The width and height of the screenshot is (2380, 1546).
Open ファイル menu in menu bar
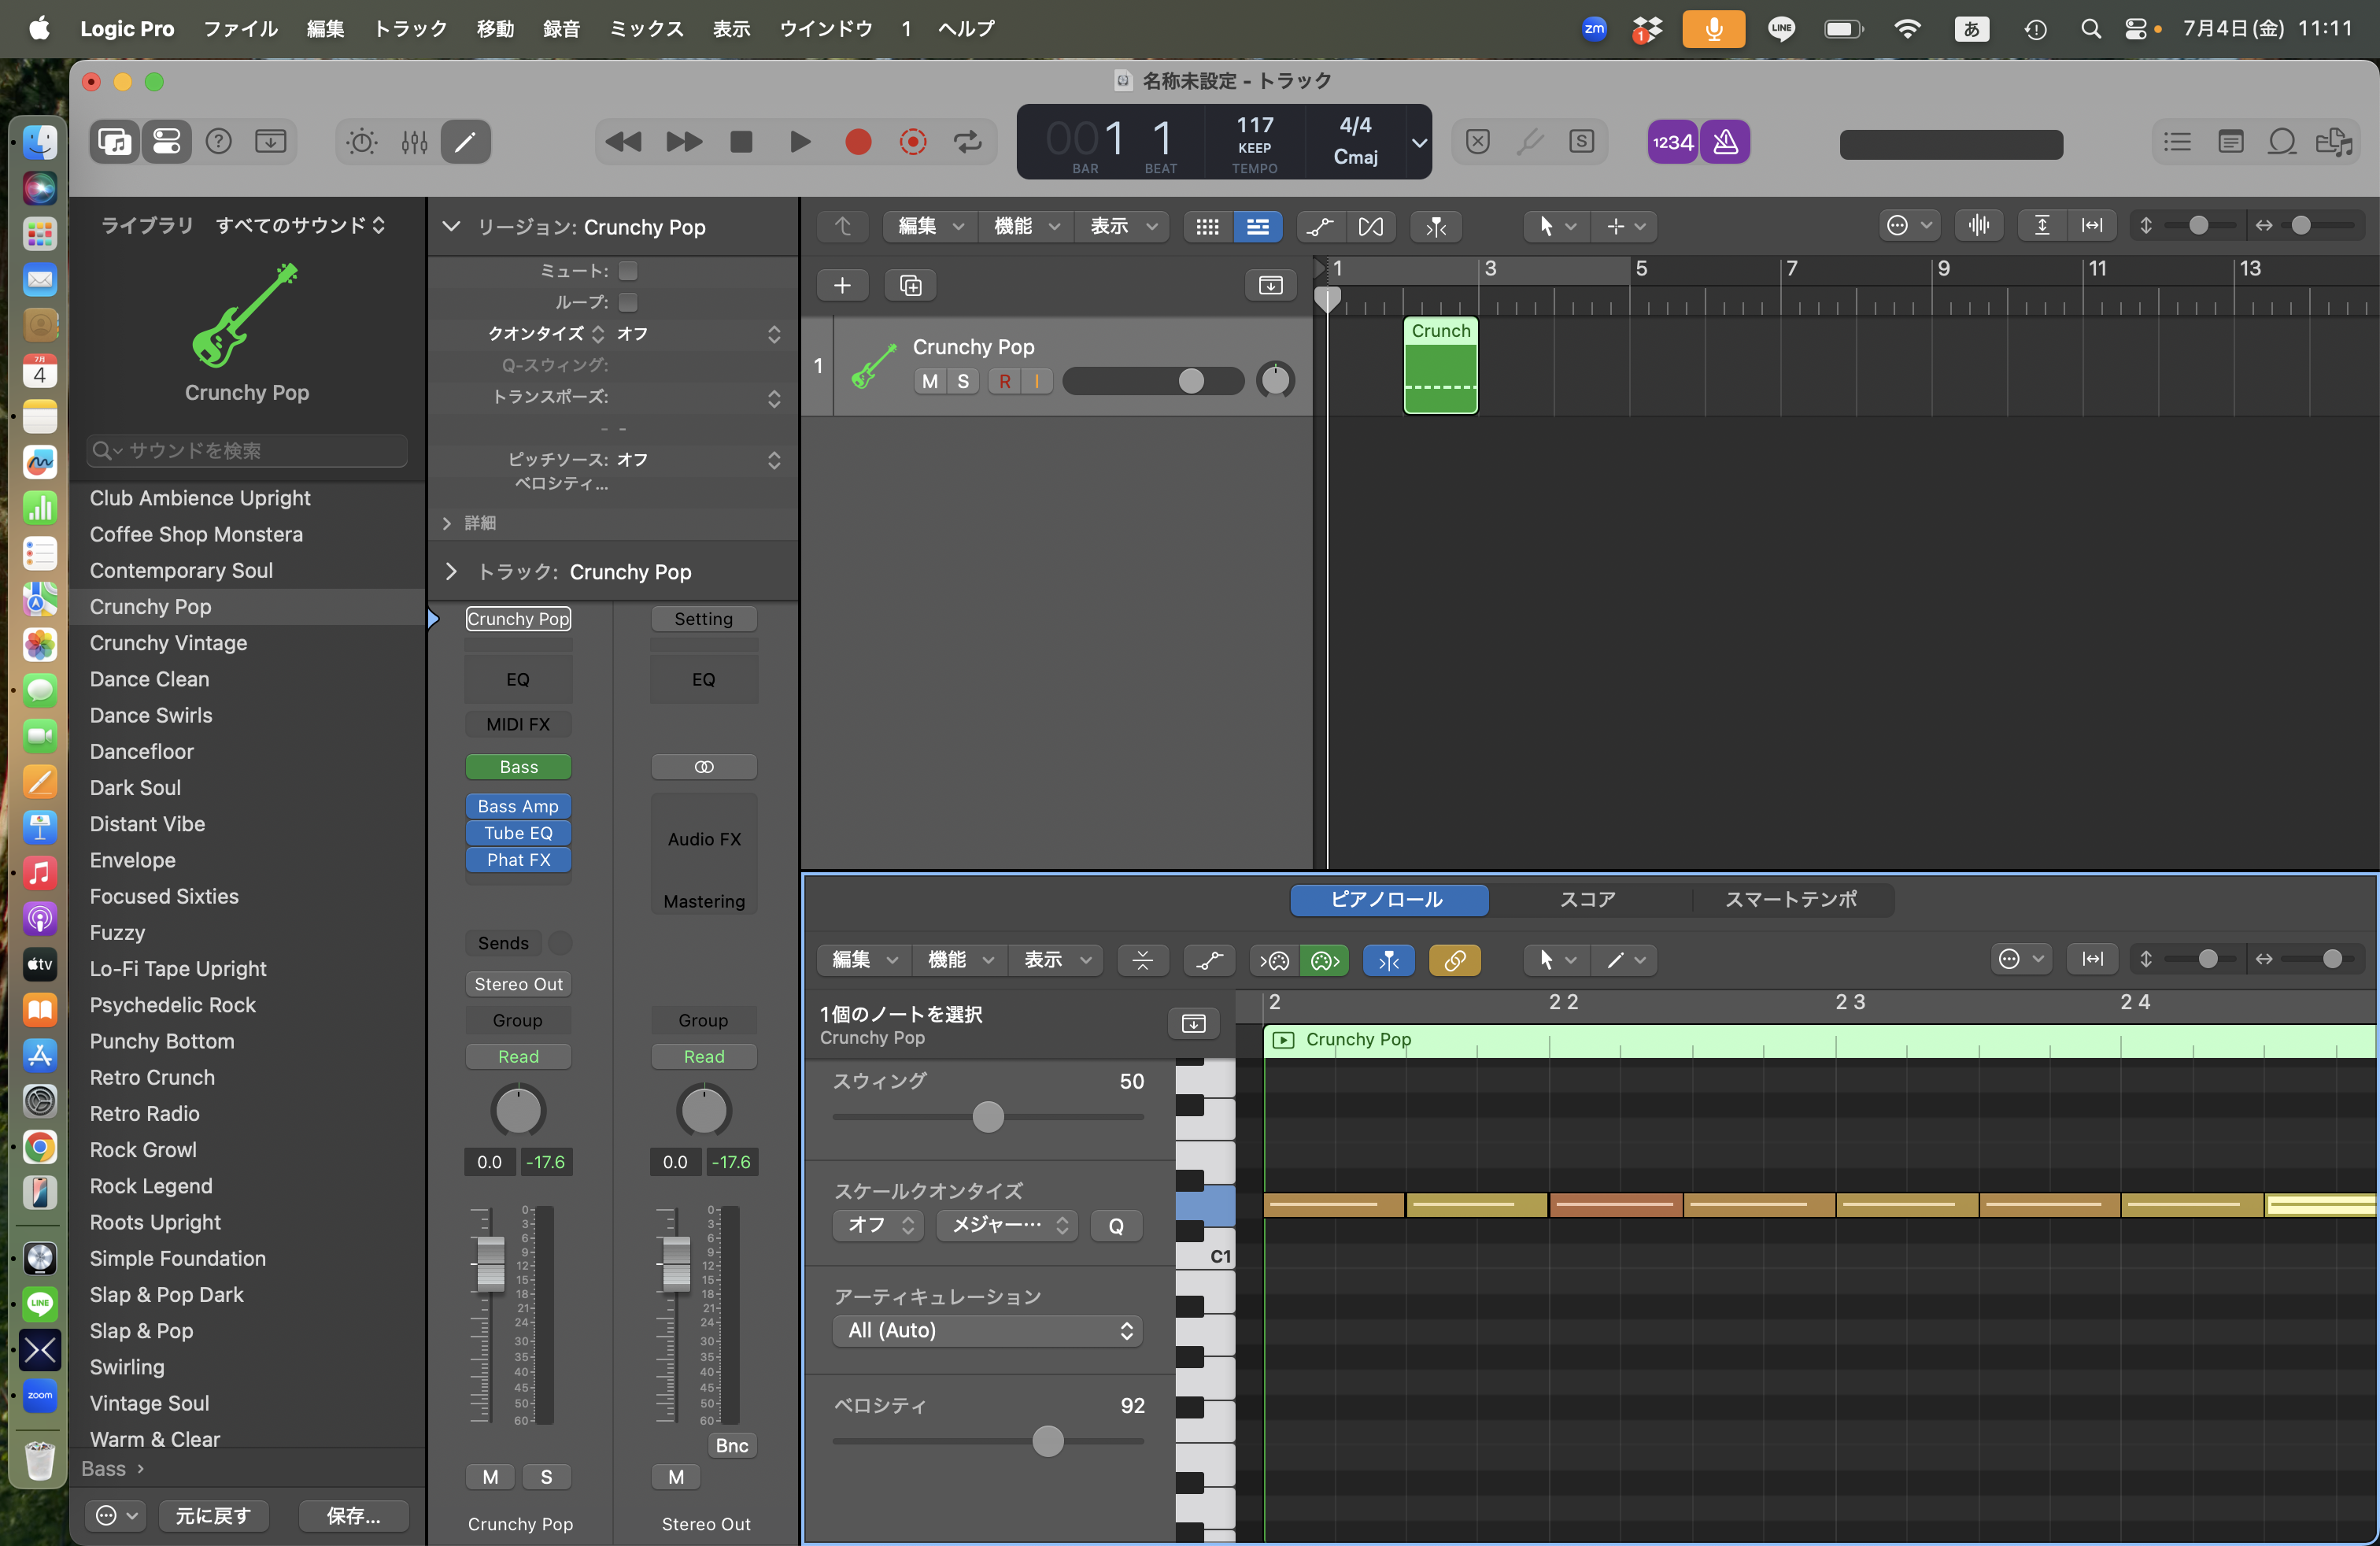[x=241, y=28]
